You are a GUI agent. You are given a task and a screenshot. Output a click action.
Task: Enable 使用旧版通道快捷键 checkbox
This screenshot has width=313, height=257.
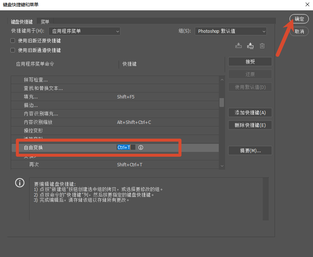click(13, 50)
